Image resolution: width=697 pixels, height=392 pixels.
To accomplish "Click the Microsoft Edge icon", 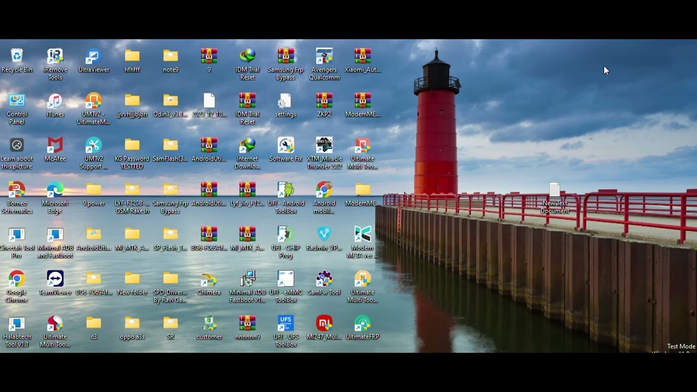I will pos(55,191).
